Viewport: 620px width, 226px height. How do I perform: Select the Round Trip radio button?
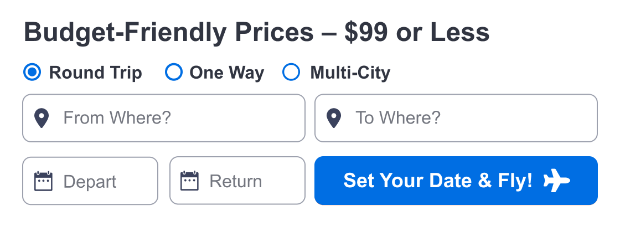pos(32,72)
